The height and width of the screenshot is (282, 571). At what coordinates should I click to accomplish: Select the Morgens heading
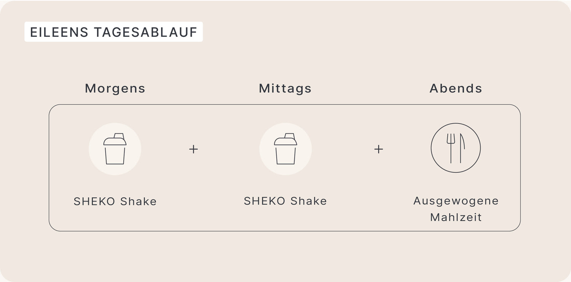click(115, 88)
